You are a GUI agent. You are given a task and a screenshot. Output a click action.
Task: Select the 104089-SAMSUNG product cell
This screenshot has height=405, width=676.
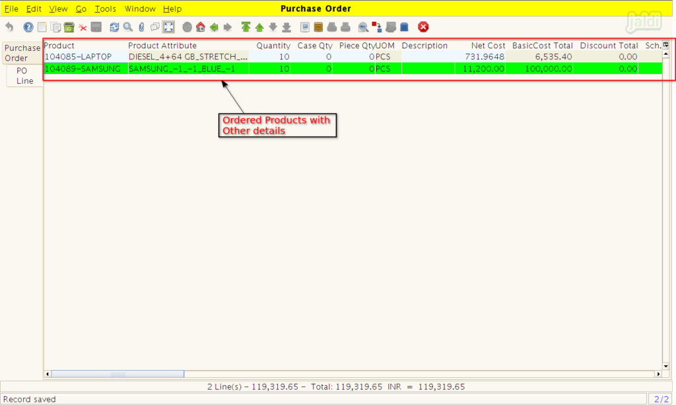[86, 69]
